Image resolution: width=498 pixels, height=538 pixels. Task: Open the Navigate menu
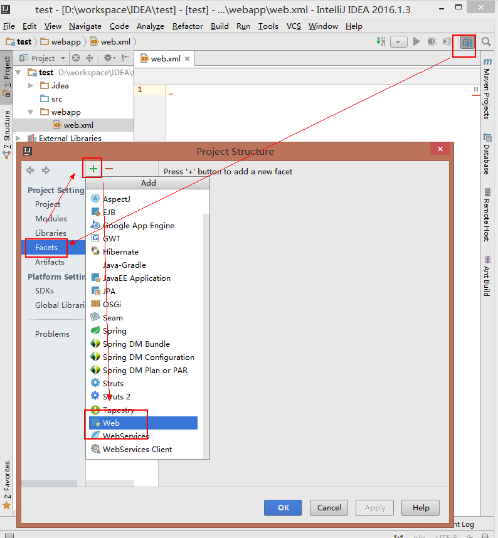click(x=85, y=26)
